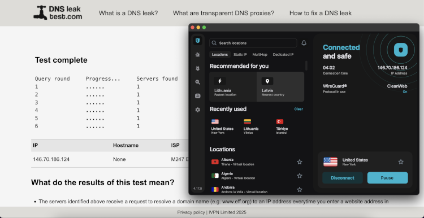Click the 'Test complete' heading

61,60
